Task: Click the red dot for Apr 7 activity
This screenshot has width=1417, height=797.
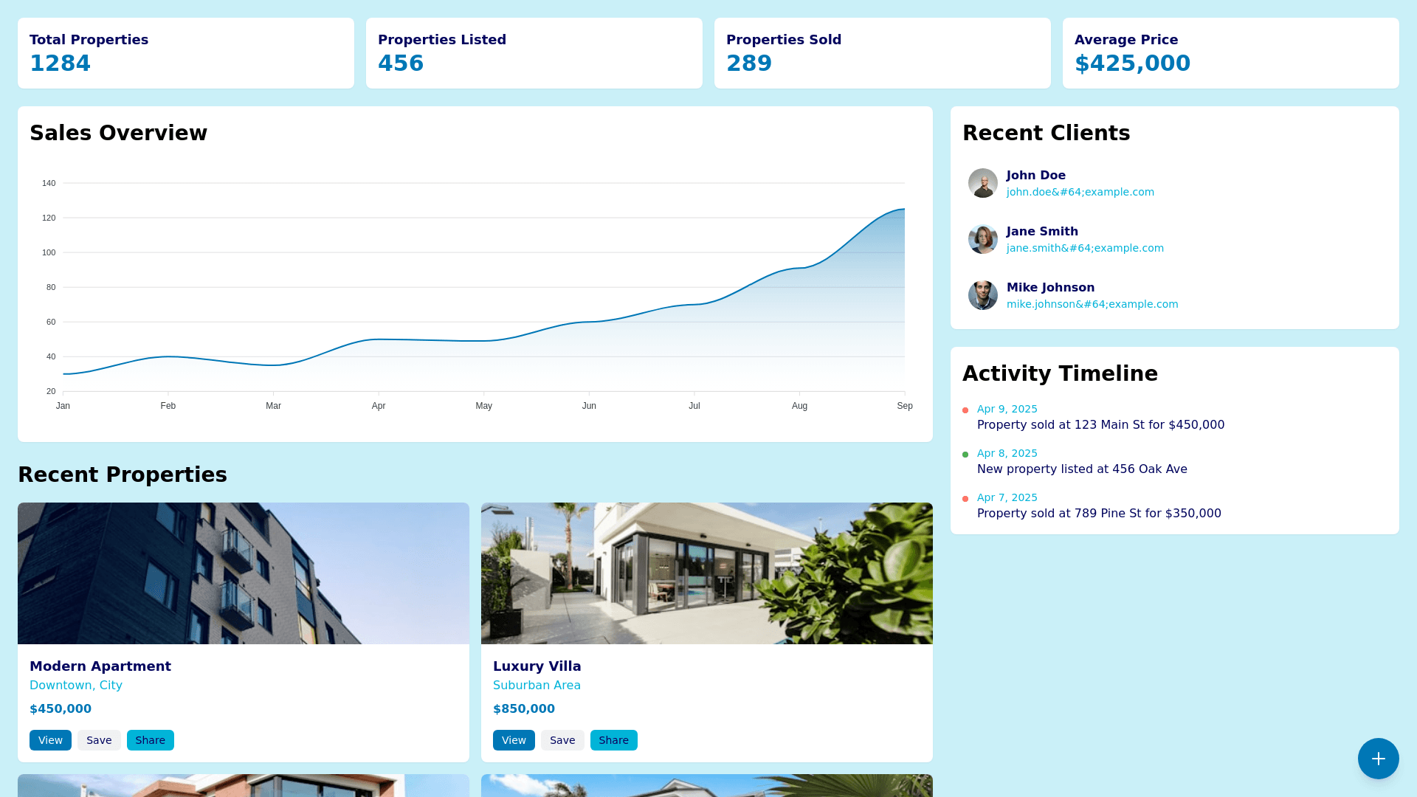Action: 965,499
